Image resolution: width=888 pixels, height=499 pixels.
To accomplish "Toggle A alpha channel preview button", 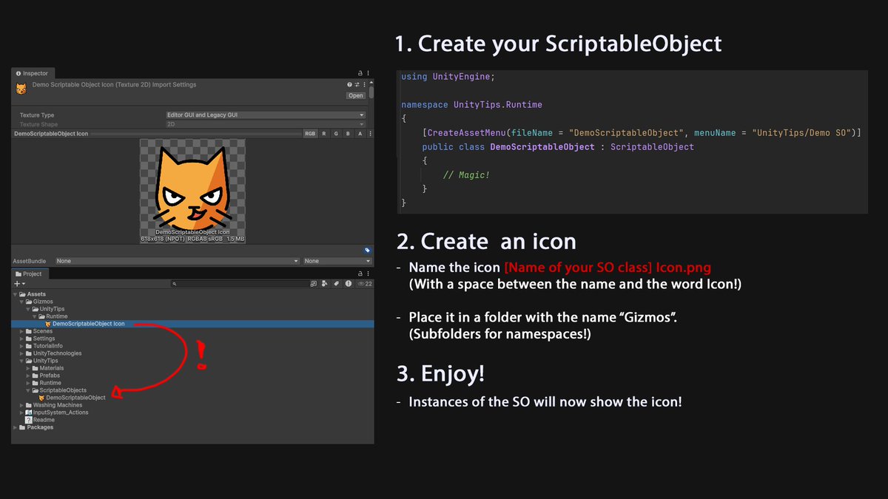I will tap(360, 134).
